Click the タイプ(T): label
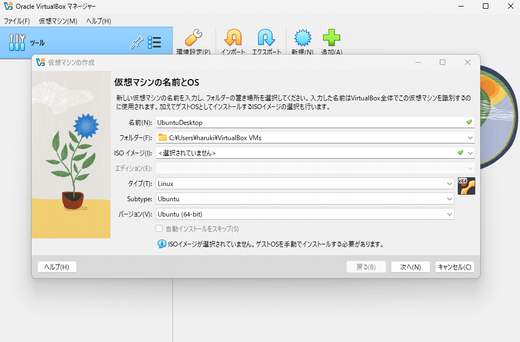The height and width of the screenshot is (342, 520). (140, 184)
